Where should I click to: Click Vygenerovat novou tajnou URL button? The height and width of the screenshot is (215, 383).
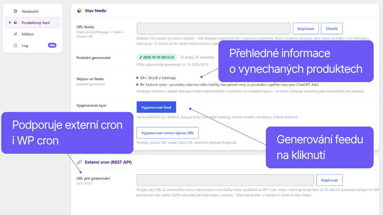[x=168, y=133]
